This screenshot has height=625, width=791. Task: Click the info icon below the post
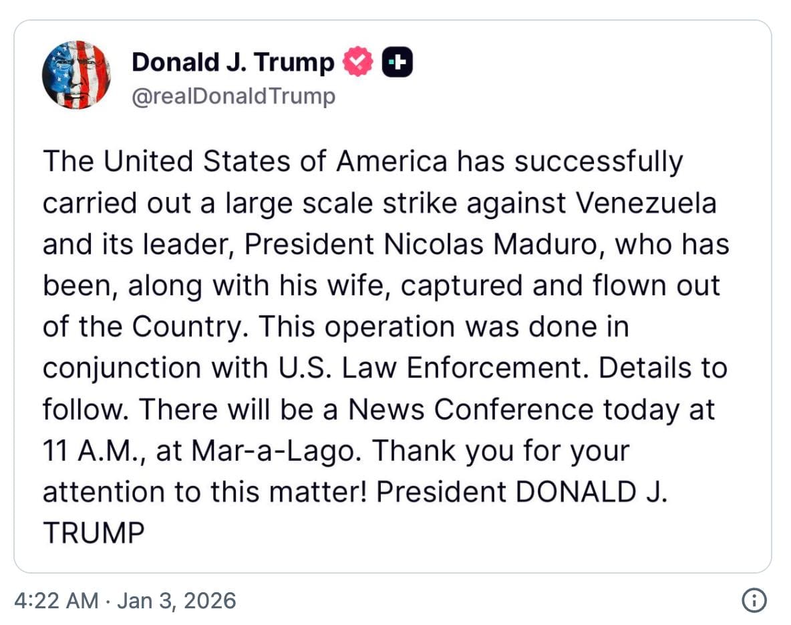(x=754, y=600)
